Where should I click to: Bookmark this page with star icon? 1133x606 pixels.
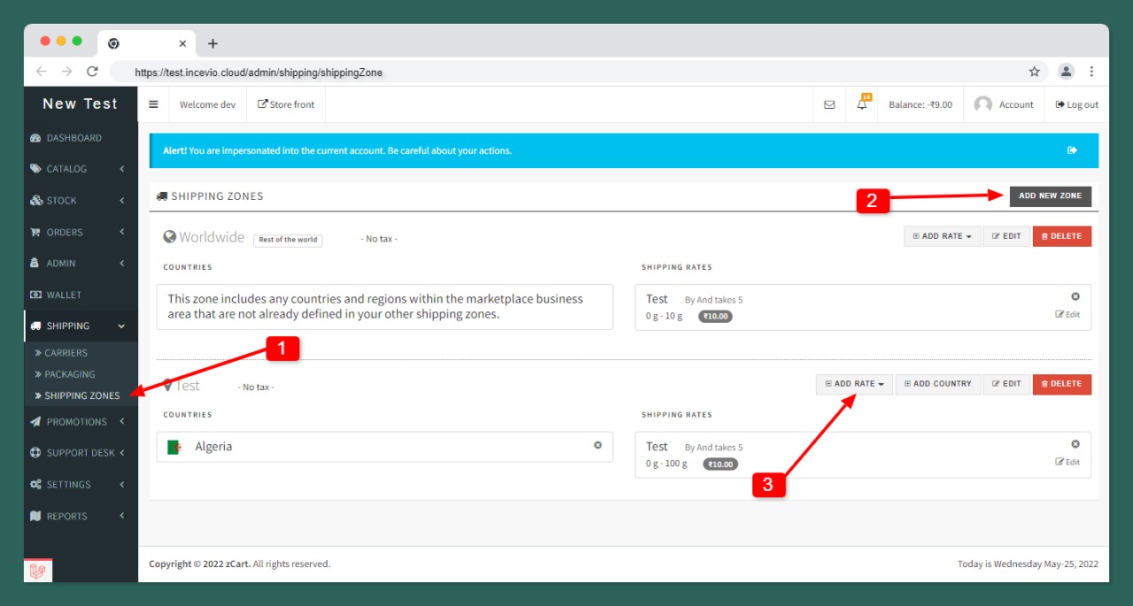1034,72
